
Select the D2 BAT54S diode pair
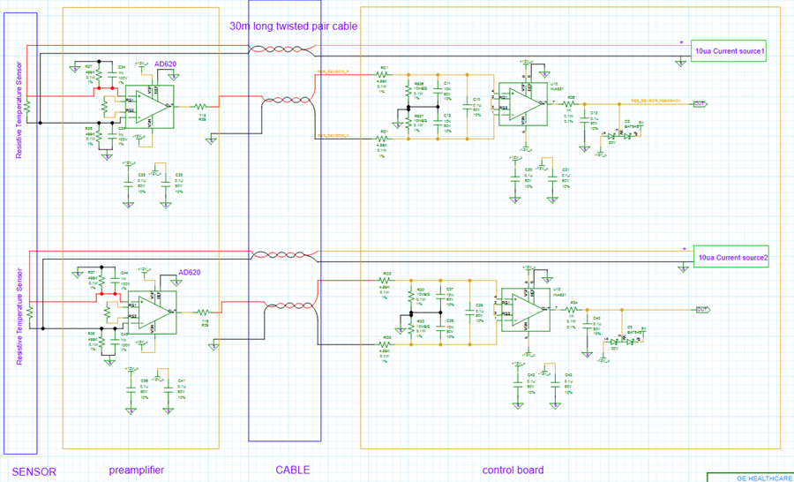tap(620, 136)
